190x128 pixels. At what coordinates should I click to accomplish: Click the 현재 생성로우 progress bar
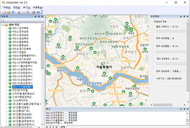[171, 64]
